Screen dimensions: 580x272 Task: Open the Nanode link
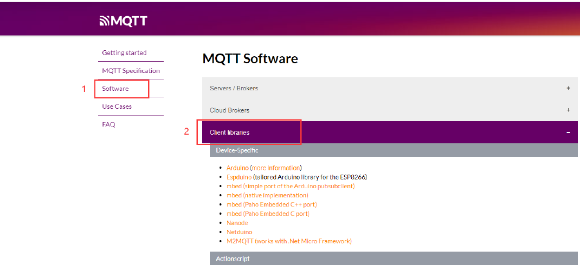237,223
